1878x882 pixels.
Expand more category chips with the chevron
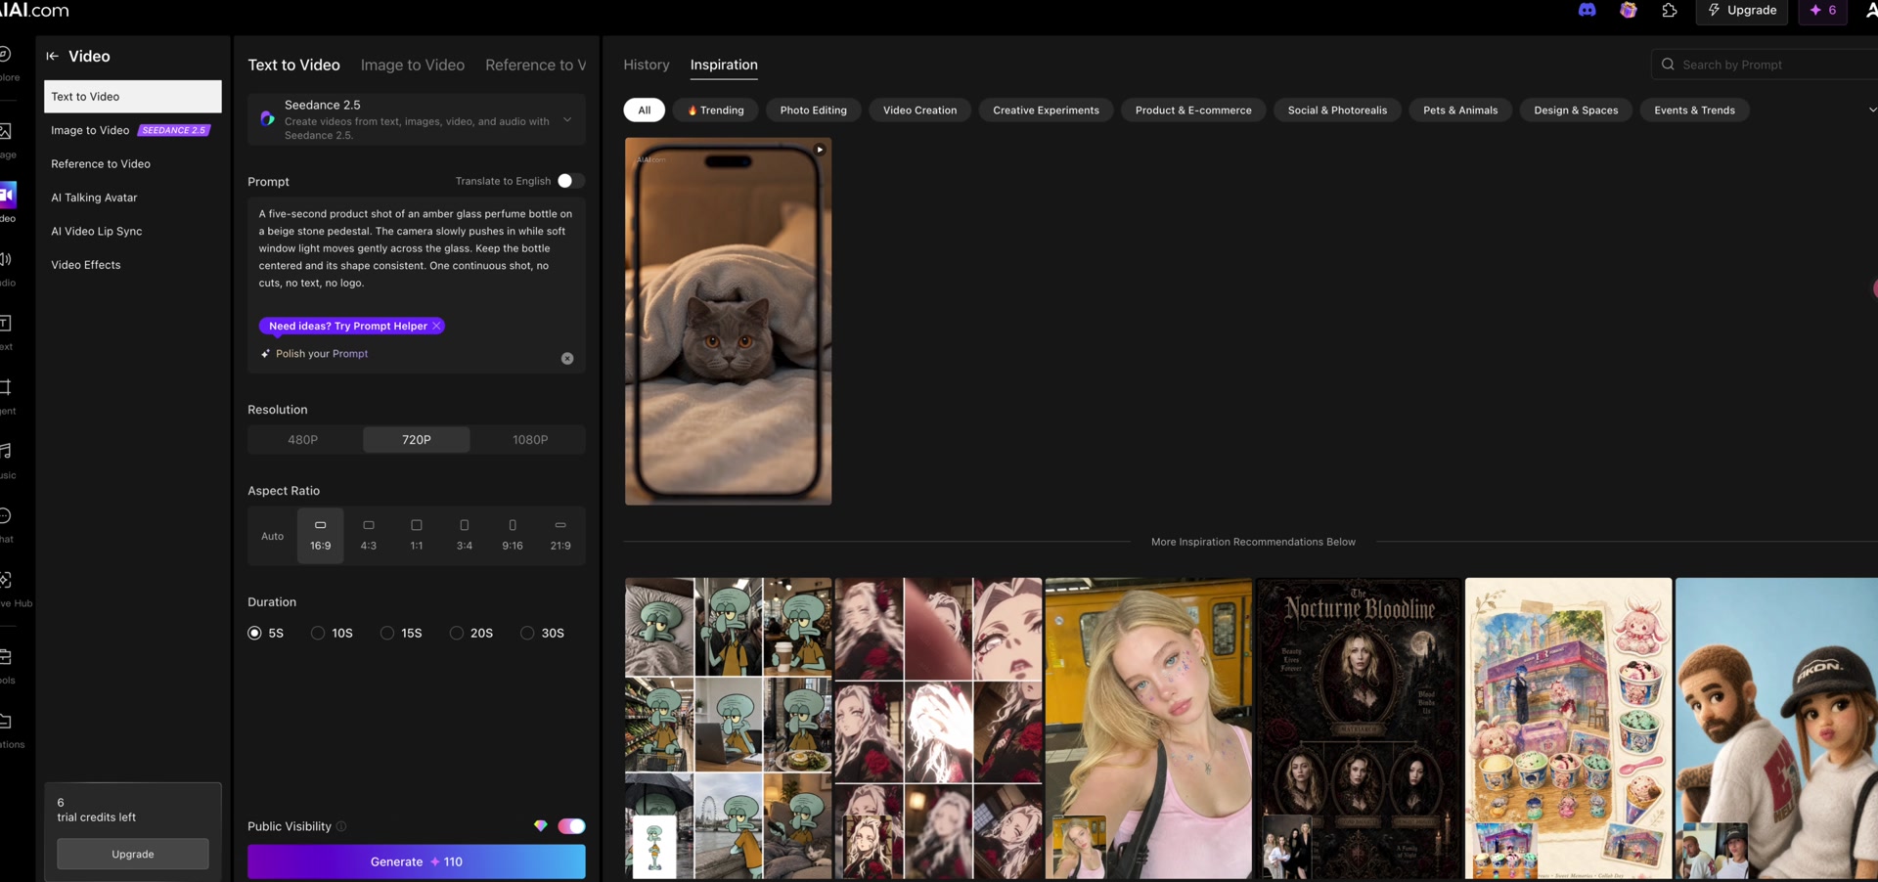coord(1871,110)
